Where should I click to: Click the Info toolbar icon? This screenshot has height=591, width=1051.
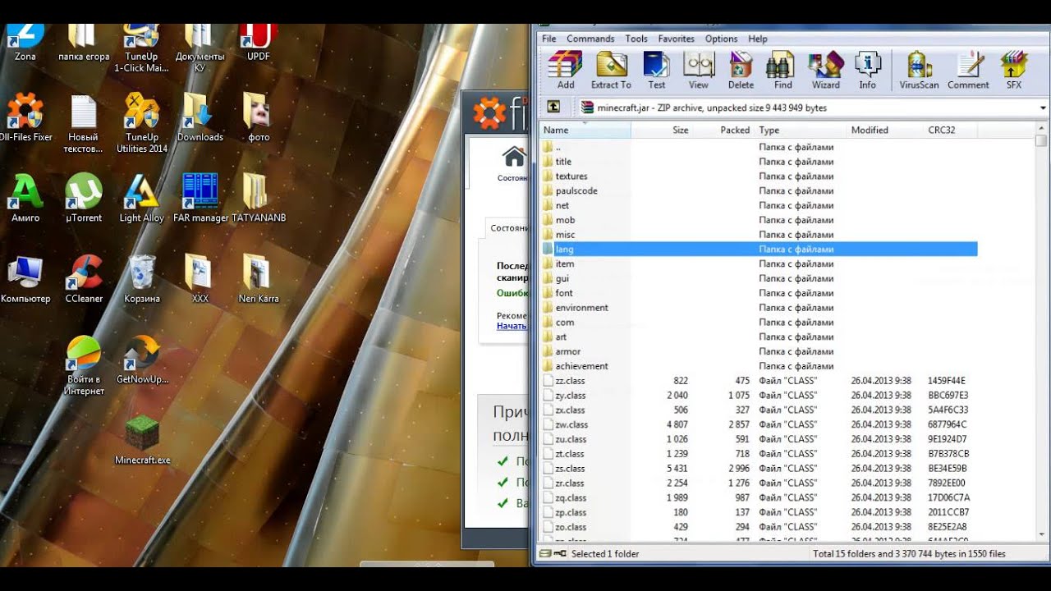867,70
